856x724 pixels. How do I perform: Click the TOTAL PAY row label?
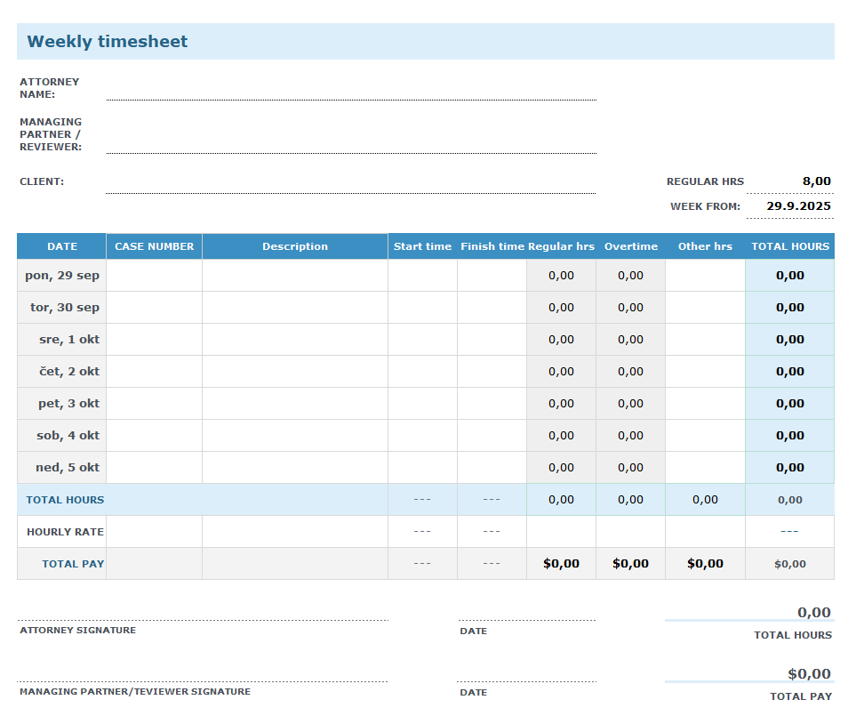click(x=73, y=564)
